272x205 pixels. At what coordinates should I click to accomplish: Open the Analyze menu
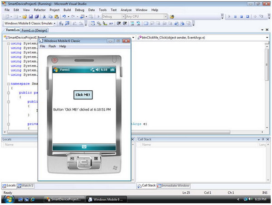(x=126, y=10)
